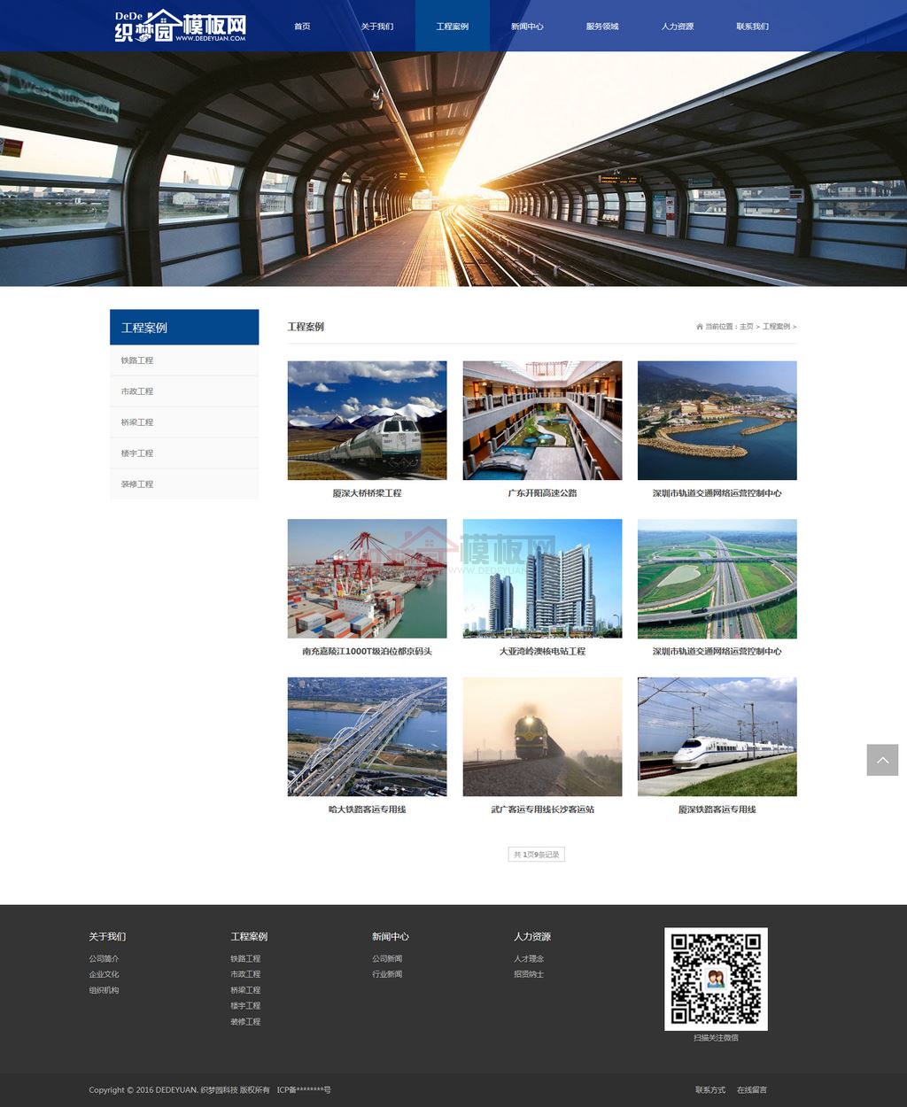Click the back-to-top arrow button
Image resolution: width=907 pixels, height=1107 pixels.
pyautogui.click(x=882, y=760)
